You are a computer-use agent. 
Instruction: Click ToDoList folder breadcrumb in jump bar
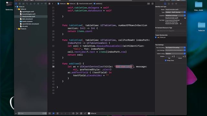click(71, 4)
